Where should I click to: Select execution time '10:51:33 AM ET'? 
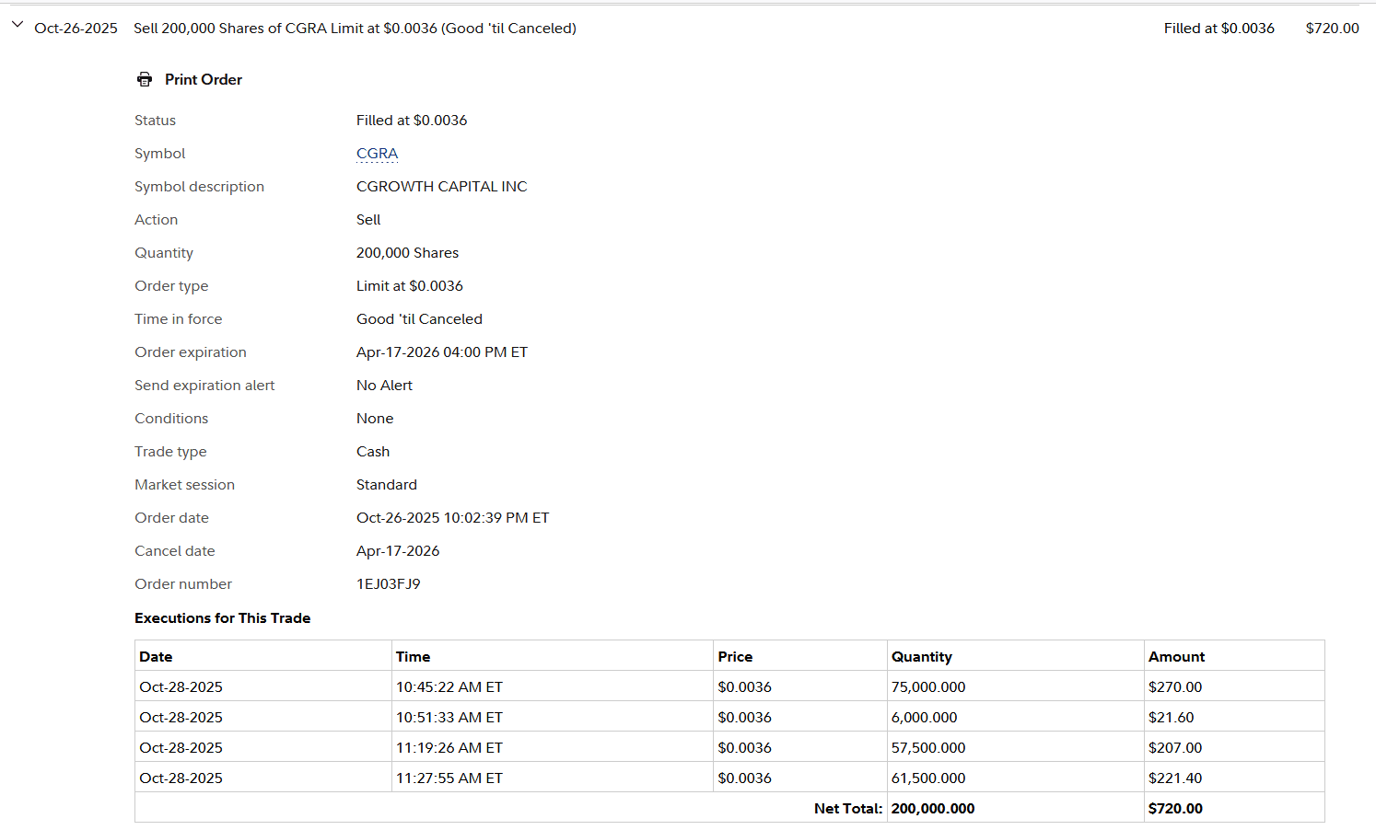pos(449,718)
